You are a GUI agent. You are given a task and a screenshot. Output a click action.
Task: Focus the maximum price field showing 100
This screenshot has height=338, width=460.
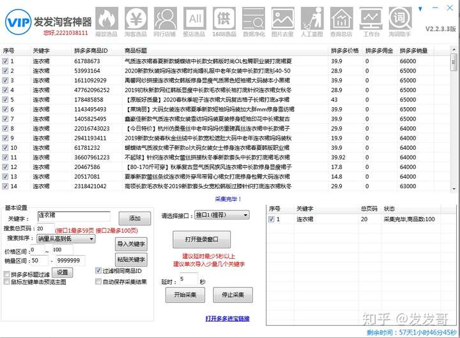(63, 250)
